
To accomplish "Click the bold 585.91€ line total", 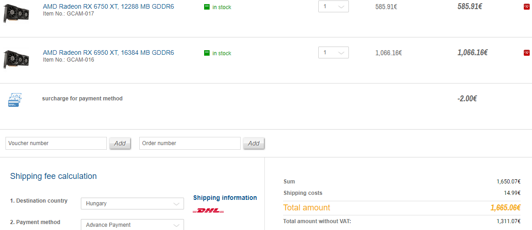I will coord(469,6).
